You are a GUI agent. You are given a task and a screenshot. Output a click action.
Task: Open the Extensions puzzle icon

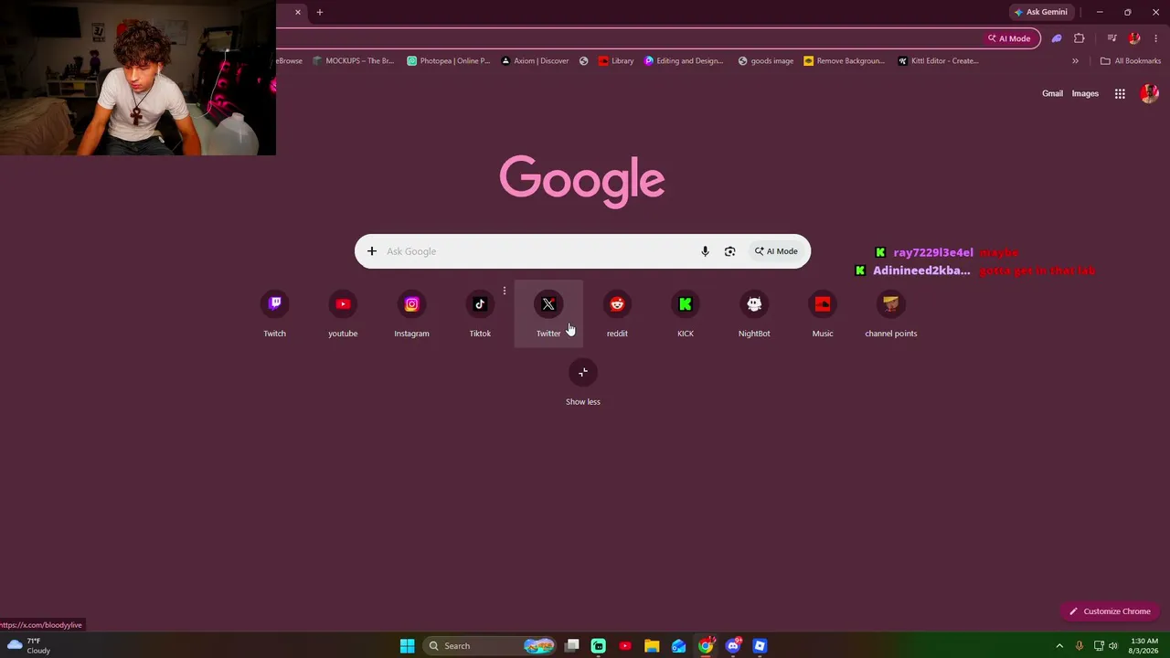(x=1080, y=38)
